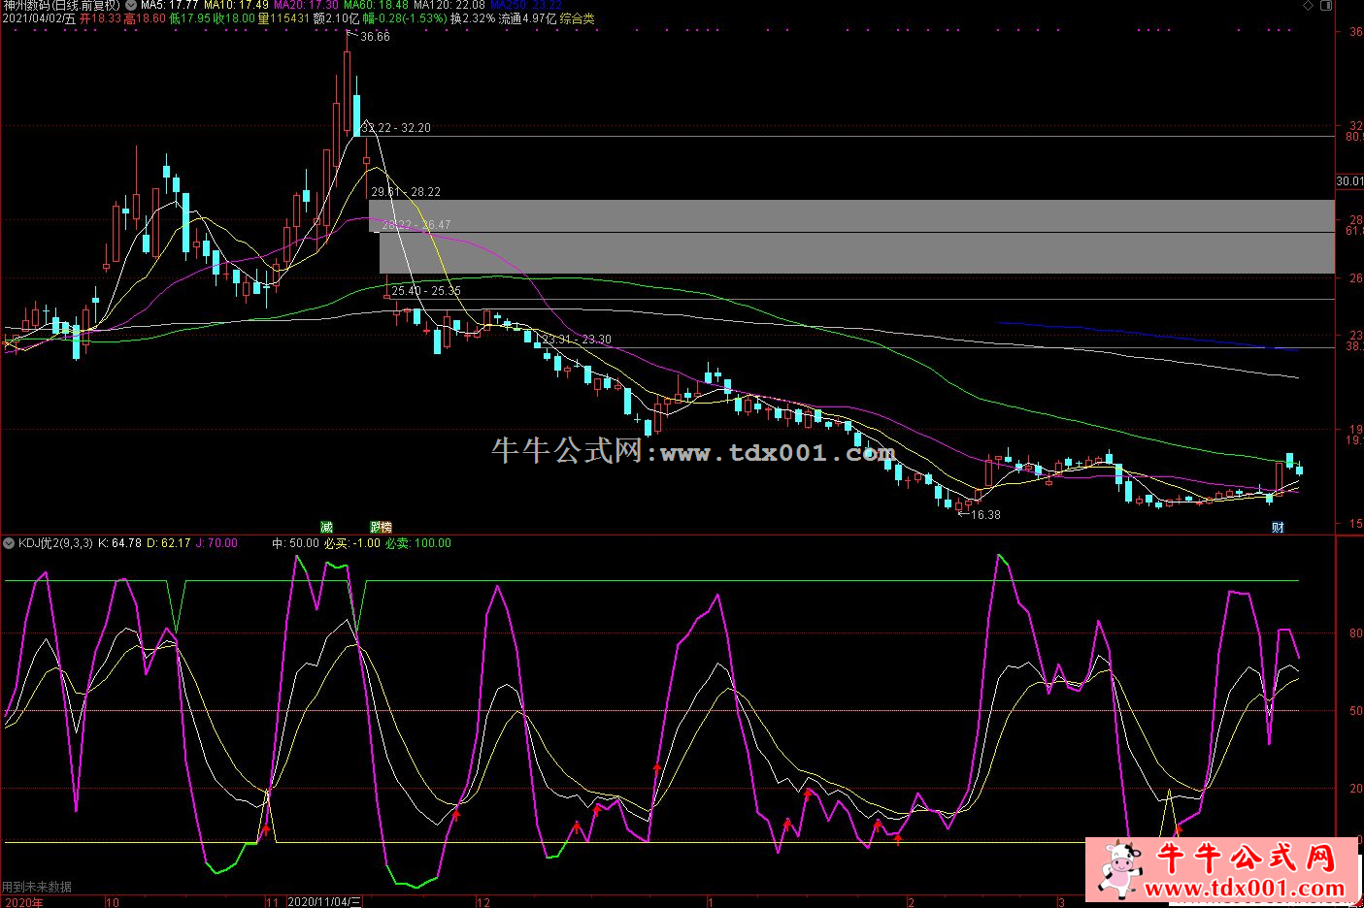Click the 综合类 category label
This screenshot has height=908, width=1364.
tap(578, 18)
